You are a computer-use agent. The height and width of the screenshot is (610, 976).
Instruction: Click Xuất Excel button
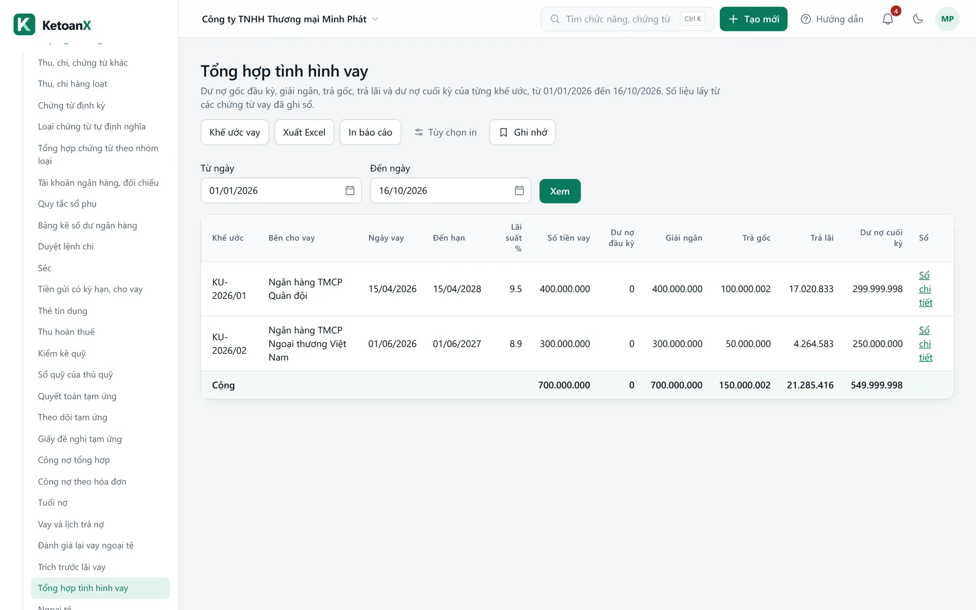click(x=304, y=132)
